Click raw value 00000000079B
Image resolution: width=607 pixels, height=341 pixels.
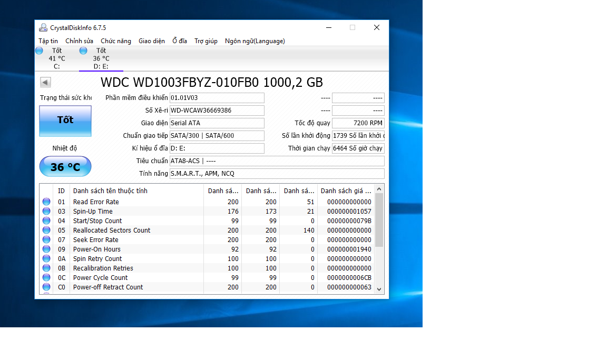tap(349, 221)
